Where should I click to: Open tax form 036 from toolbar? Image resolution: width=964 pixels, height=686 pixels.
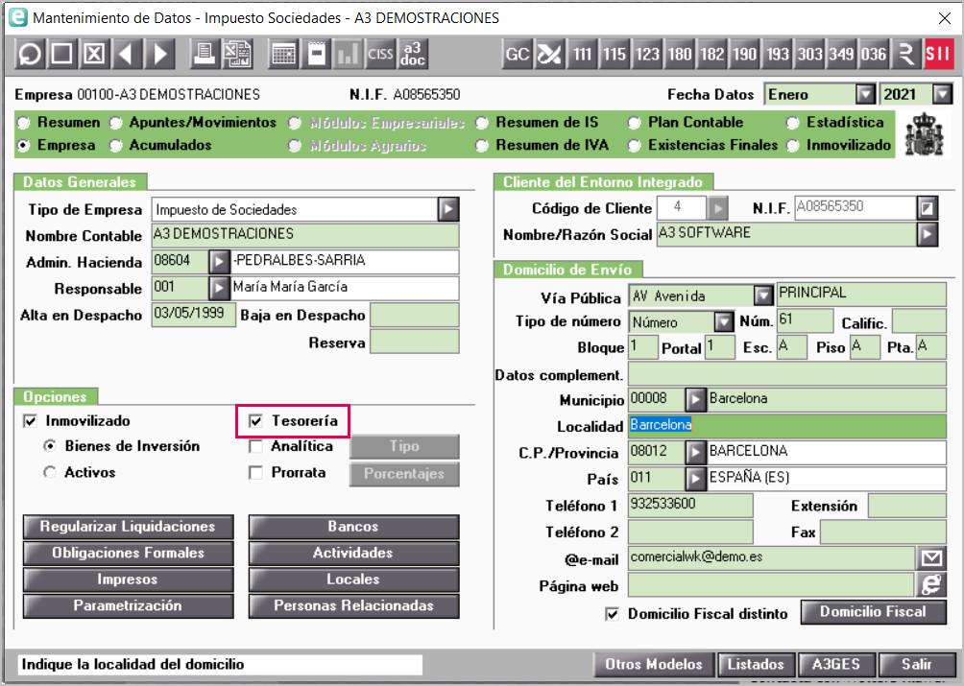874,54
